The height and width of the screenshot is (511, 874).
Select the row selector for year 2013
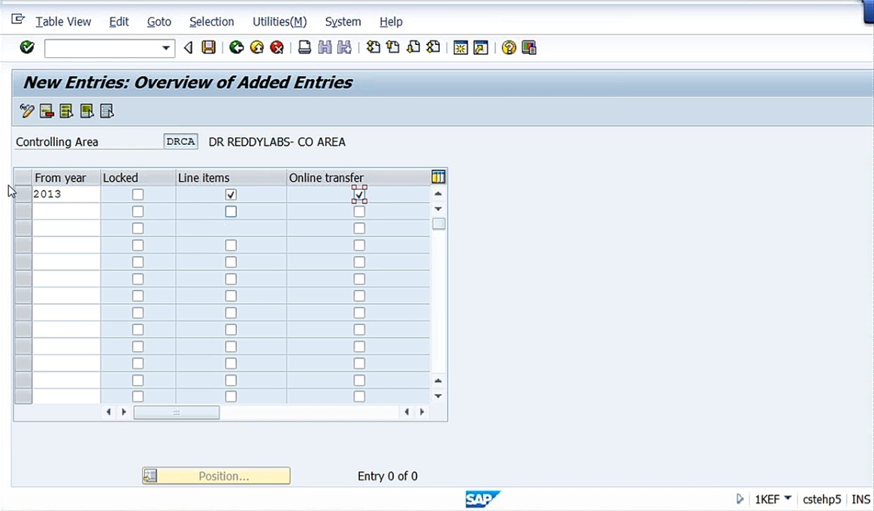pos(23,194)
